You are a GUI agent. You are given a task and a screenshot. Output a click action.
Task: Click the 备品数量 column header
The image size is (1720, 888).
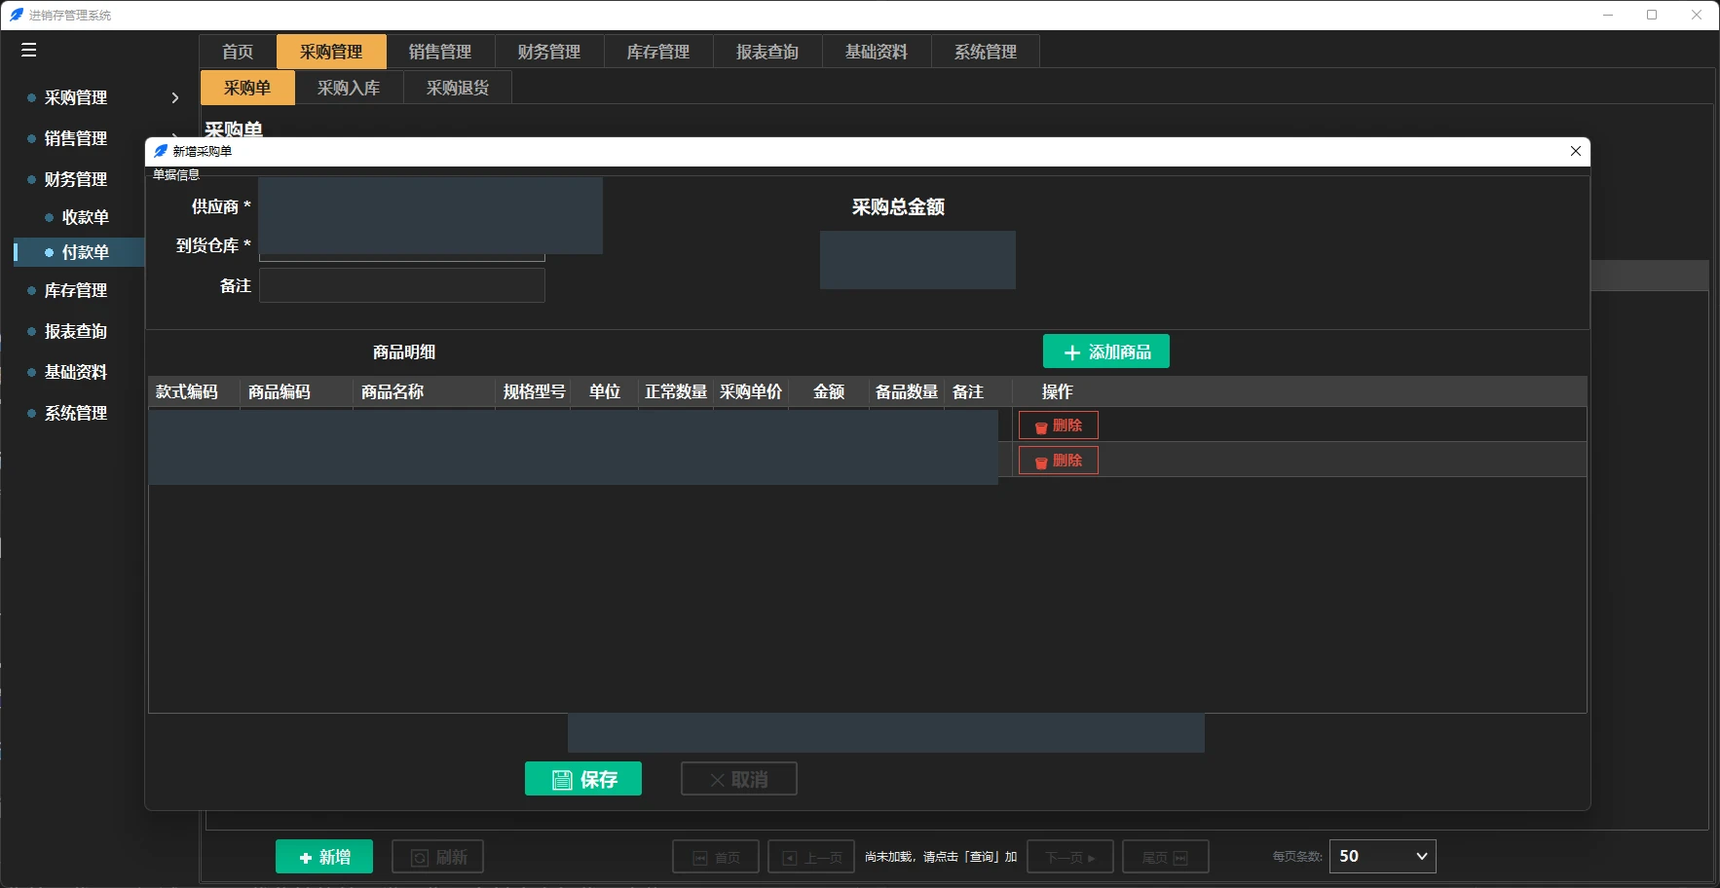coord(907,391)
